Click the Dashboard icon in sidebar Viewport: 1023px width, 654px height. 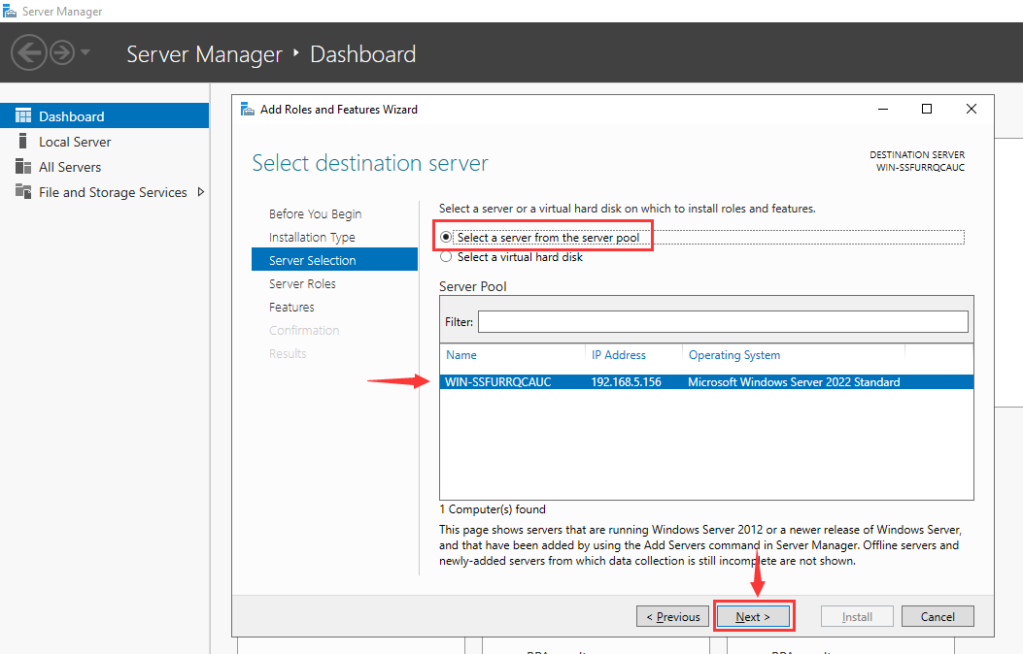(23, 116)
